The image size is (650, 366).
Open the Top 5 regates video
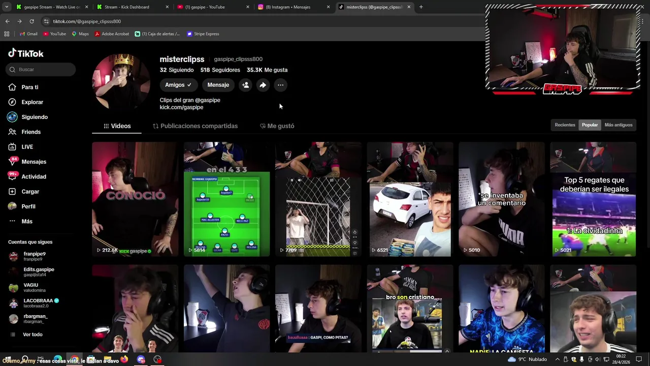(x=593, y=199)
